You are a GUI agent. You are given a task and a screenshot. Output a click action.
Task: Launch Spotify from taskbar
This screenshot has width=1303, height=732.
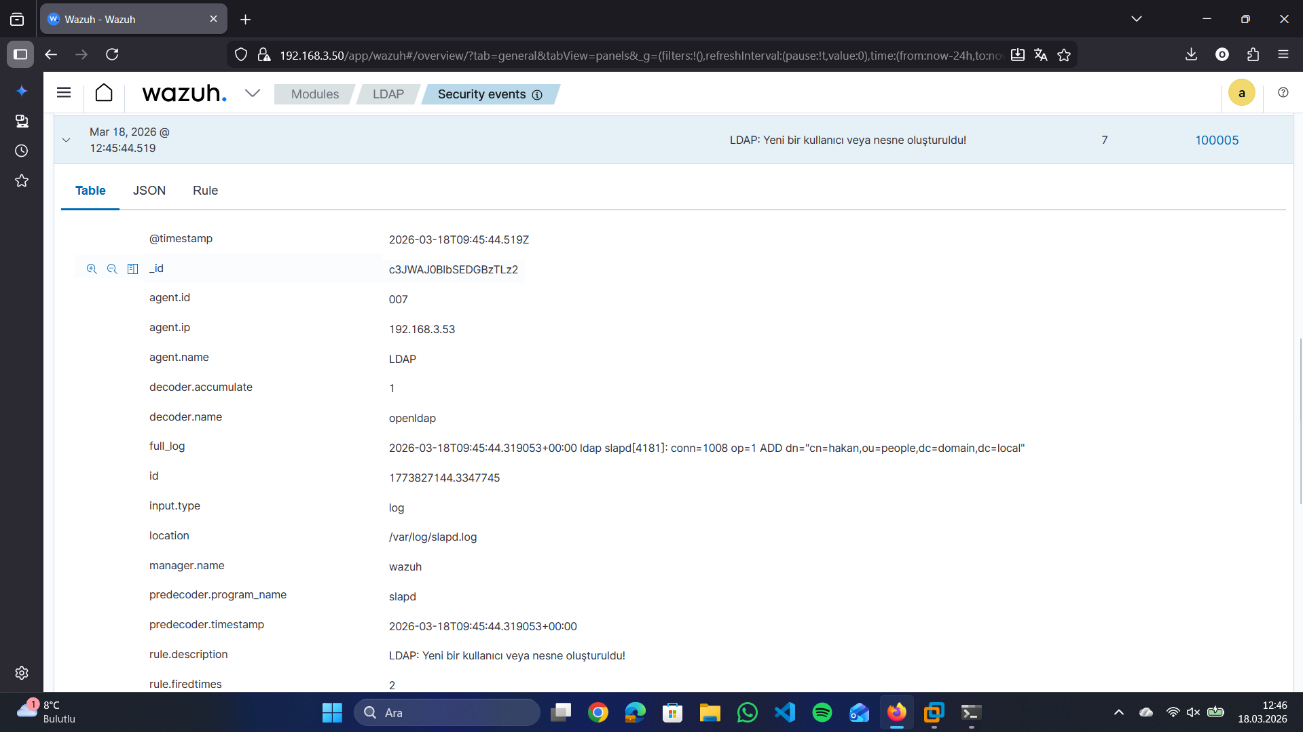pyautogui.click(x=822, y=712)
